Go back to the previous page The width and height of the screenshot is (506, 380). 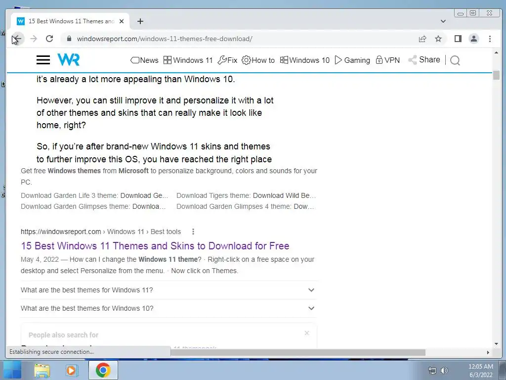tap(17, 39)
